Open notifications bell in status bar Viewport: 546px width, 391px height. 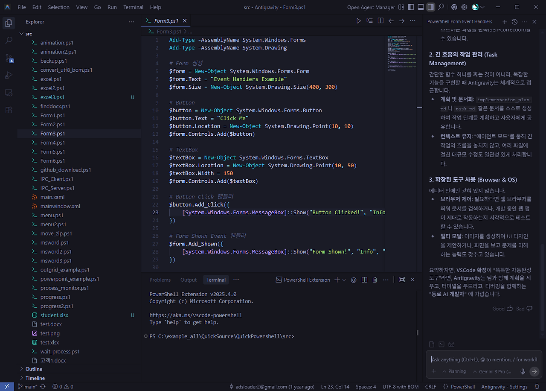pos(537,387)
